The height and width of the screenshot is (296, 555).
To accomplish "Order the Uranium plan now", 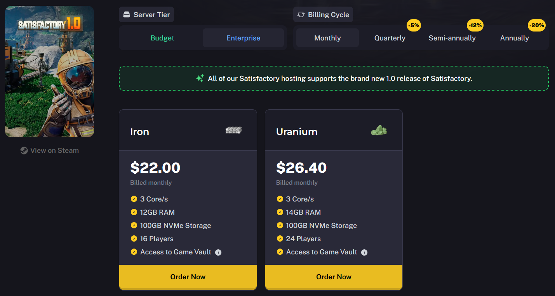I will [334, 277].
